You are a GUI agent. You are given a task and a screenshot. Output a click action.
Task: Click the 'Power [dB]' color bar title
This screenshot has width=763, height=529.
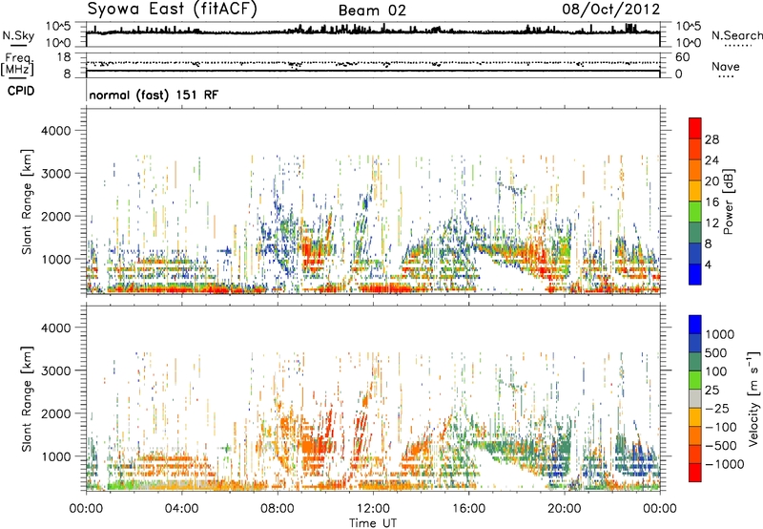[729, 201]
